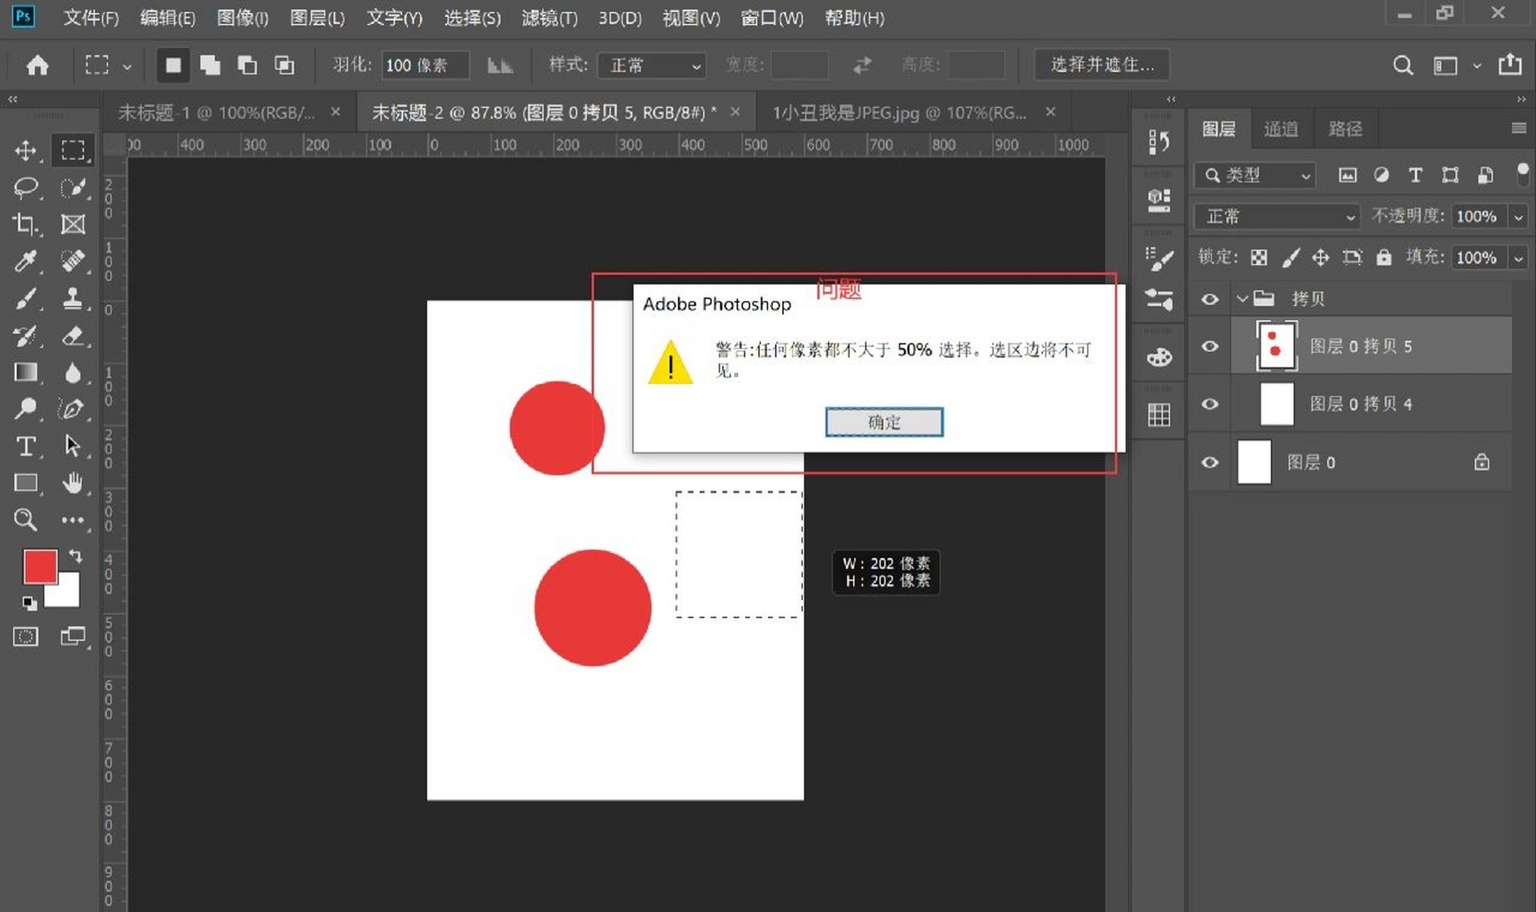
Task: Select the Move tool
Action: click(x=26, y=150)
